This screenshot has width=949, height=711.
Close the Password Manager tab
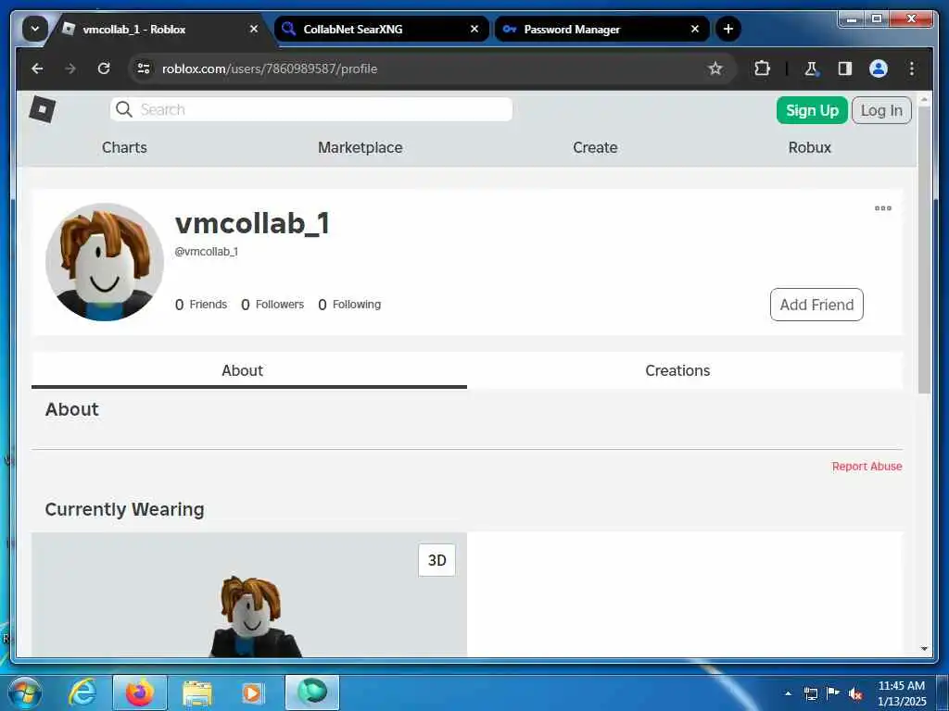click(x=695, y=29)
